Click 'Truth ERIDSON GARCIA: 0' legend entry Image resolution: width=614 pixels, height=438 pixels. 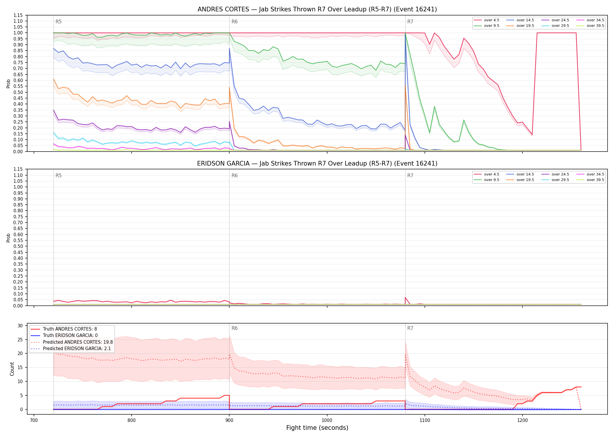[64, 336]
